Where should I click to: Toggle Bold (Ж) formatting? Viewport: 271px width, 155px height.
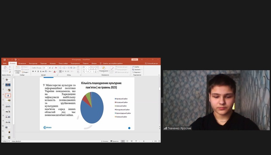[33, 71]
